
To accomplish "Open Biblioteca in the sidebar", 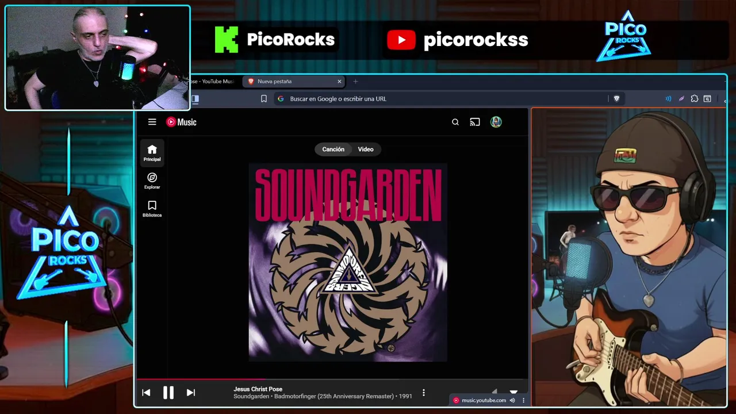I will pyautogui.click(x=152, y=209).
